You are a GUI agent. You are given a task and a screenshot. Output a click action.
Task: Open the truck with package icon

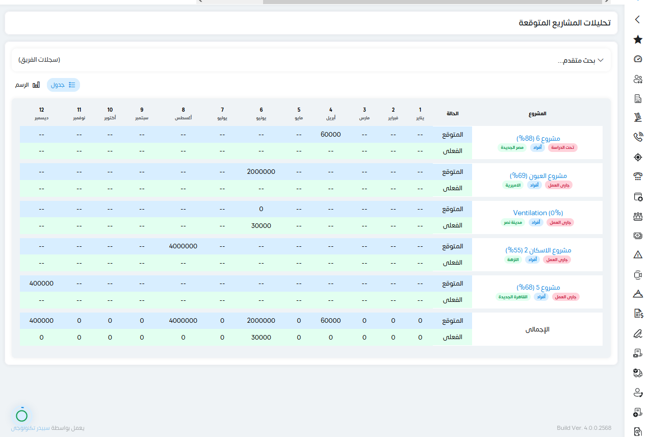[637, 373]
